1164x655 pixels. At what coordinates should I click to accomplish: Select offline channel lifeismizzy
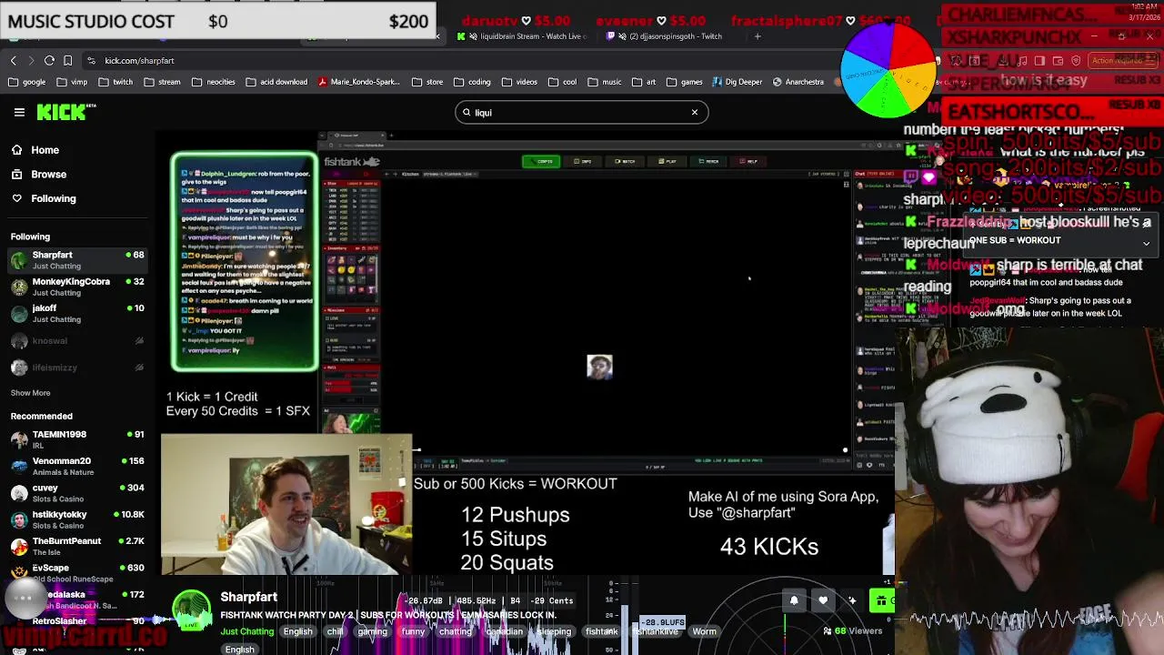click(77, 367)
